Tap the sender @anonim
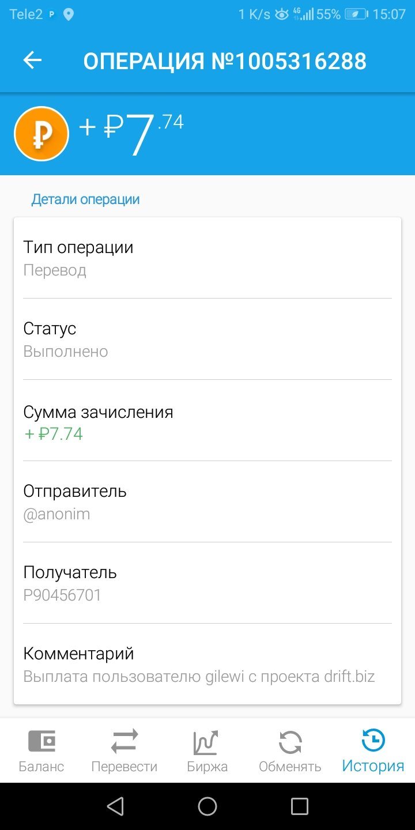 click(x=56, y=514)
